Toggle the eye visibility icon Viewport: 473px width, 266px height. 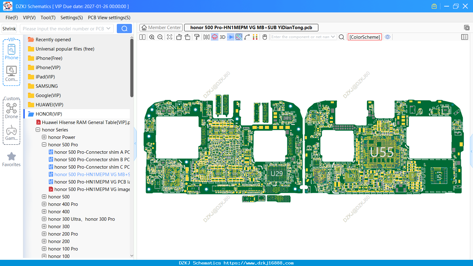pos(388,37)
